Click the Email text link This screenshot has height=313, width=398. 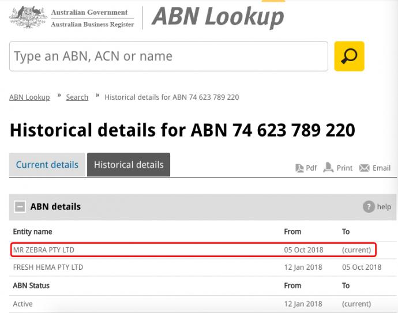381,168
